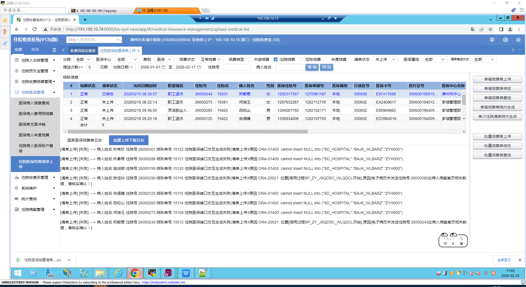
Task: Click the 批量结算单查询 button
Action: (498, 155)
